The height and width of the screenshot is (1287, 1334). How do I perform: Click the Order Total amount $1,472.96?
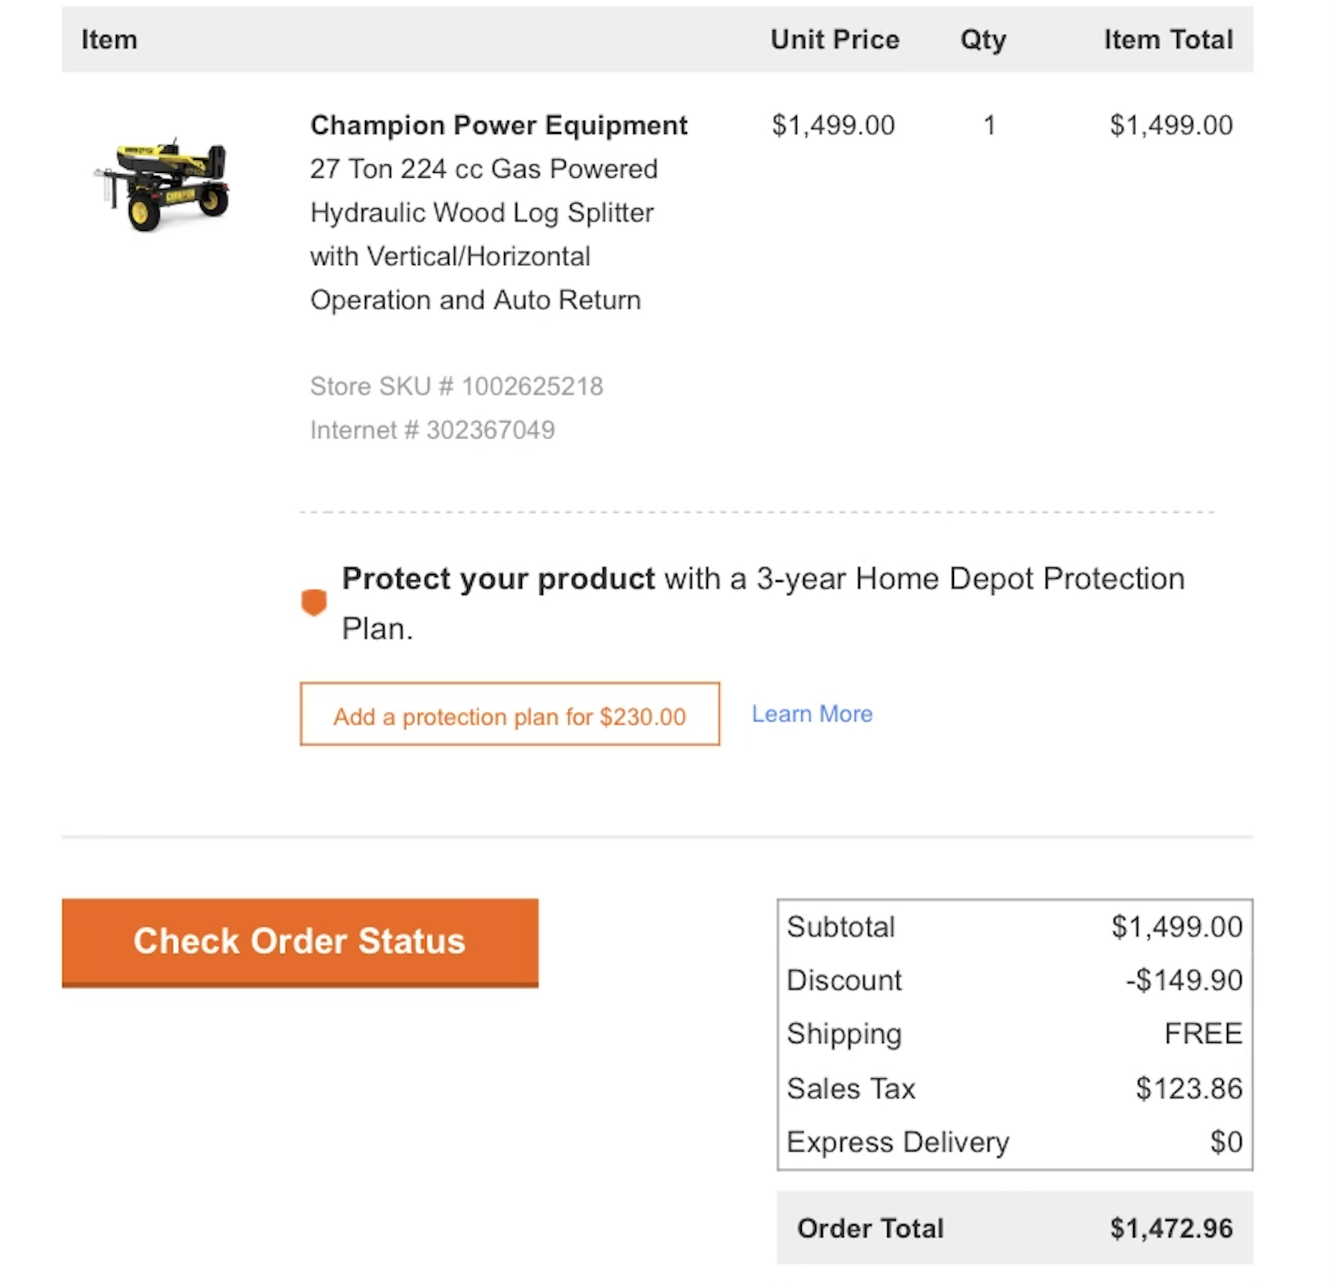click(x=1170, y=1228)
